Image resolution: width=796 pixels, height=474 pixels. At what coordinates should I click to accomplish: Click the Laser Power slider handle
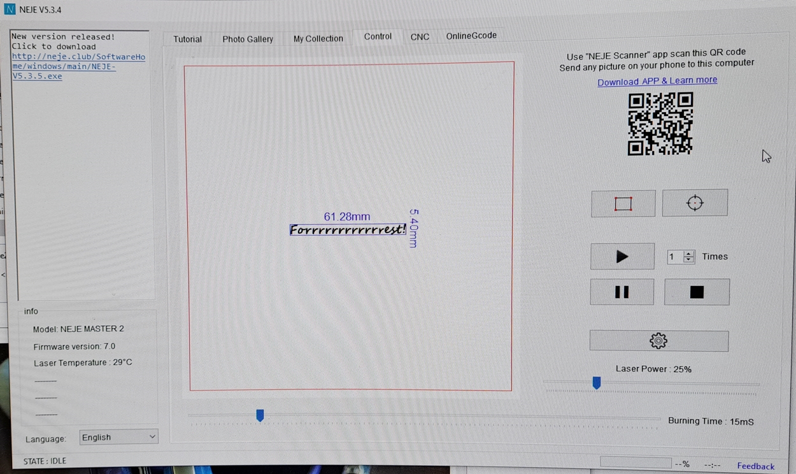597,382
